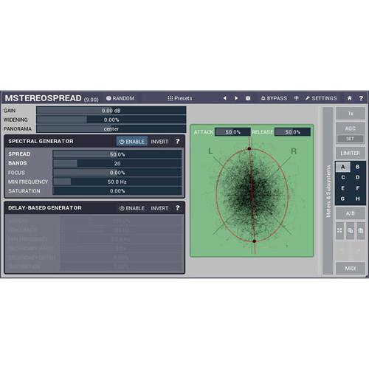Click the stereo vectorscope display

[x=252, y=190]
